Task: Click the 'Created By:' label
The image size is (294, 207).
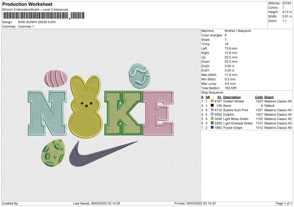Action: [10, 203]
